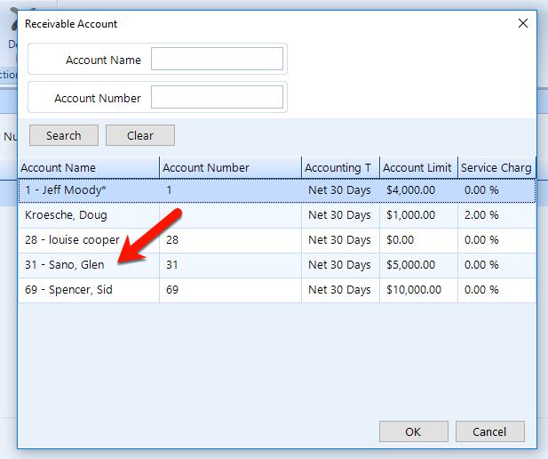Viewport: 548px width, 459px height.
Task: Cancel the Receivable Account dialog
Action: pos(489,431)
